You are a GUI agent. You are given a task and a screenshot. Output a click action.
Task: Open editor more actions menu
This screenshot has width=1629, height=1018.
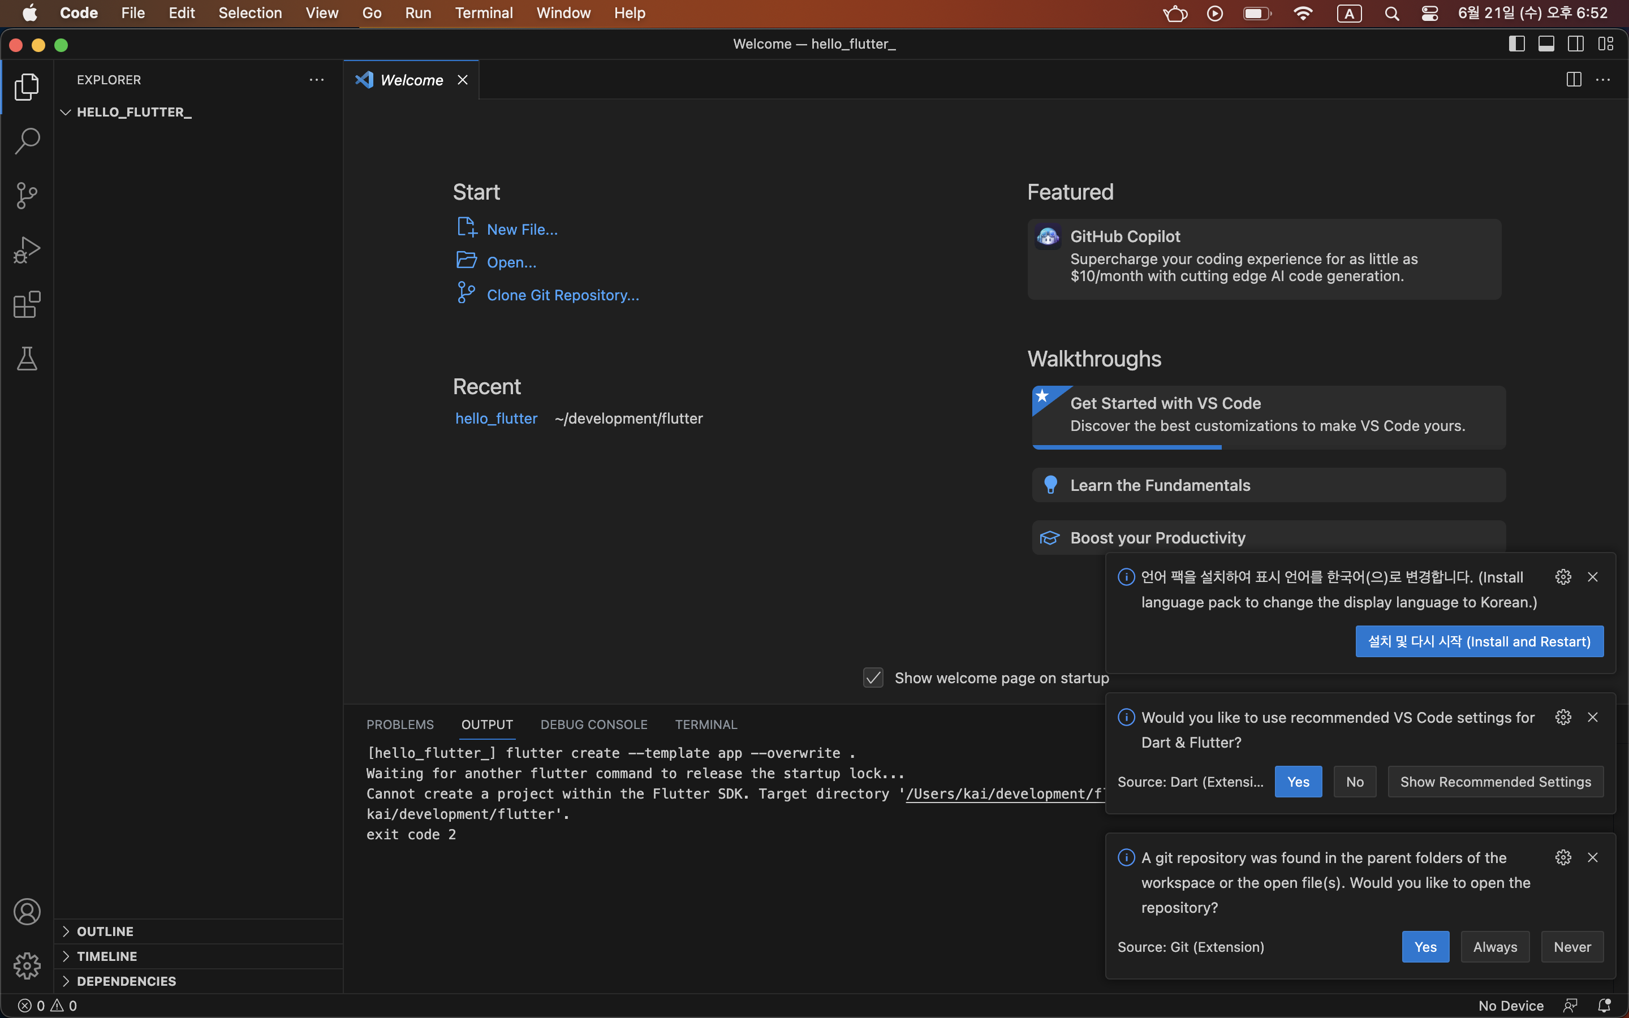pos(1604,80)
